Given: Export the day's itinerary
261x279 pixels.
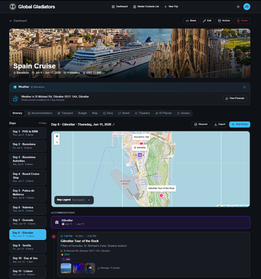Looking at the screenshot, I should point(220,124).
